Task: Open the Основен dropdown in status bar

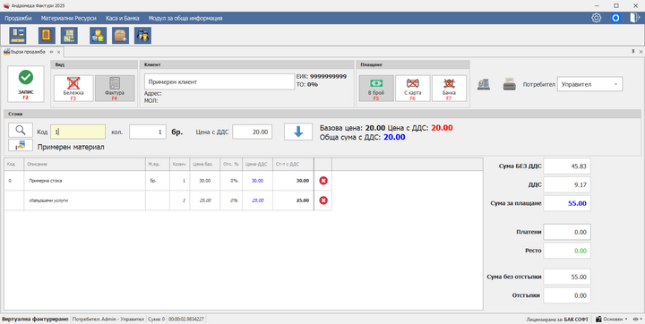Action: 611,319
